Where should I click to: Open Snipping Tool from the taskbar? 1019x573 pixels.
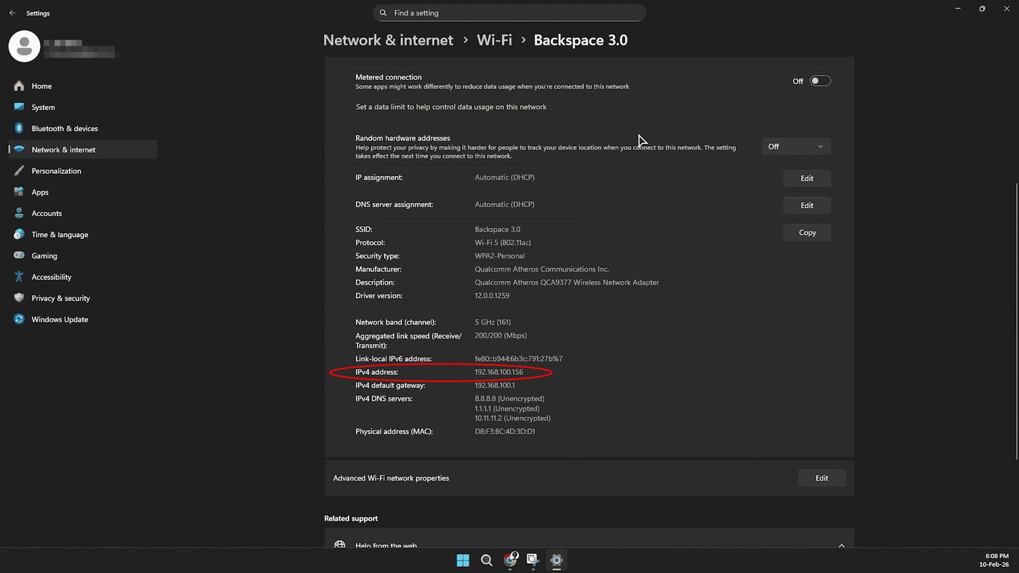(533, 560)
